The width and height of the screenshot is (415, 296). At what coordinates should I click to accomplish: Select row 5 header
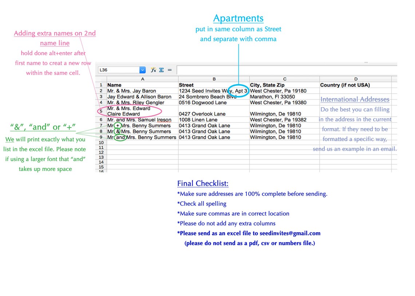pyautogui.click(x=101, y=111)
